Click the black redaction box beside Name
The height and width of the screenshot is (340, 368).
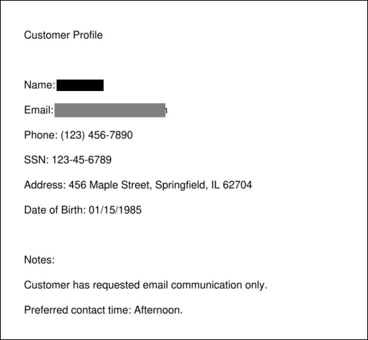[x=80, y=86]
